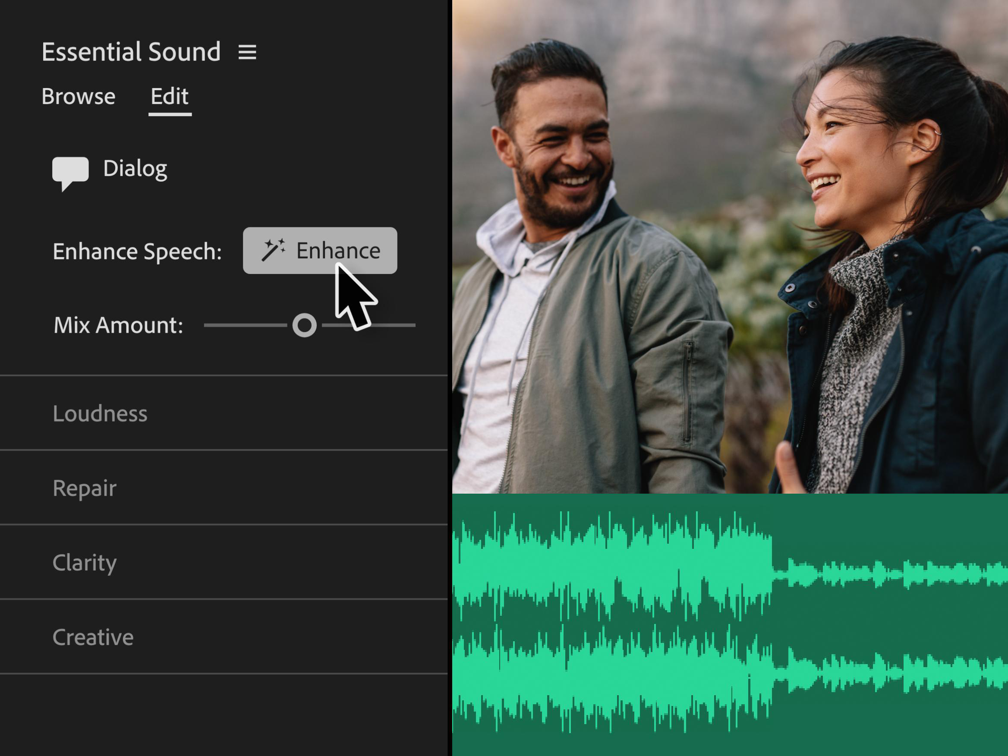Click the Mix Amount track left of handle
Viewport: 1008px width, 756px height.
(x=245, y=325)
